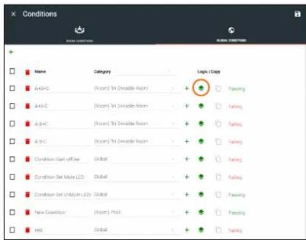The image size is (306, 240).
Task: Copy the A-B-C condition
Action: tap(218, 141)
